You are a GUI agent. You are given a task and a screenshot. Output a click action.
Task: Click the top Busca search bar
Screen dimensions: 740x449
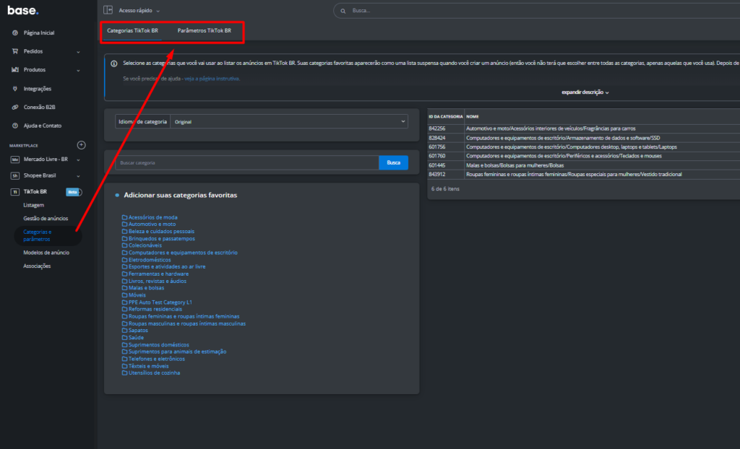(538, 11)
